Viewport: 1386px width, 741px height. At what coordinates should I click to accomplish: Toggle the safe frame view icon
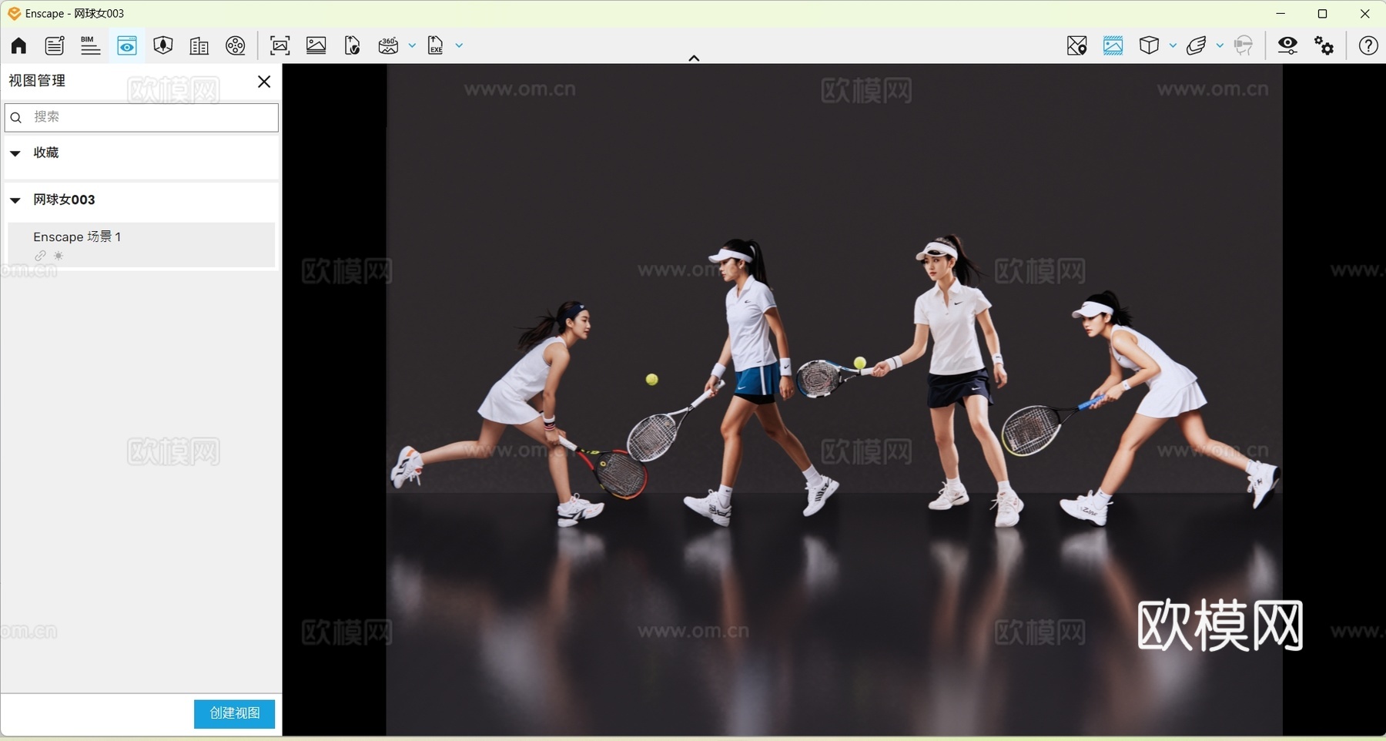[x=1113, y=45]
